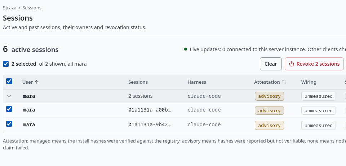Click the 'of 2 shown, all mara' text
The height and width of the screenshot is (166, 346).
pos(63,64)
